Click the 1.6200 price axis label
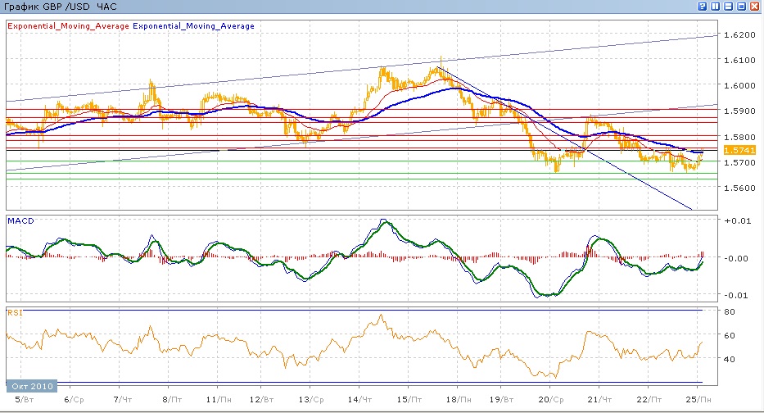764x413 pixels. (x=735, y=35)
